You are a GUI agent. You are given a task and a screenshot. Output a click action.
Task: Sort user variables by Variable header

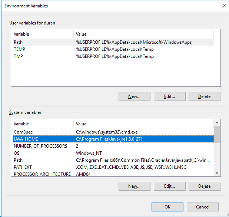43,34
